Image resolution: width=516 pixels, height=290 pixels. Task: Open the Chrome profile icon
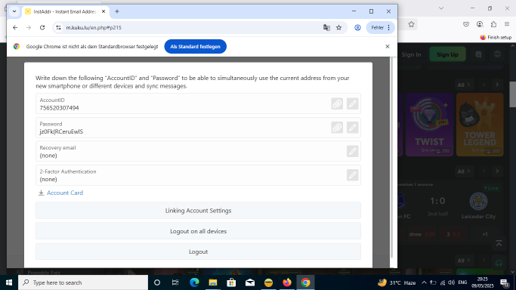[x=357, y=28]
